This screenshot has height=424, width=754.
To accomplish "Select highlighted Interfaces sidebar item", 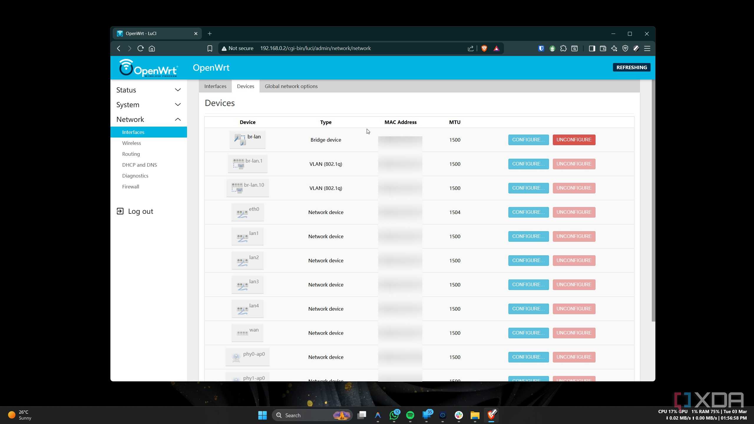I will (149, 132).
